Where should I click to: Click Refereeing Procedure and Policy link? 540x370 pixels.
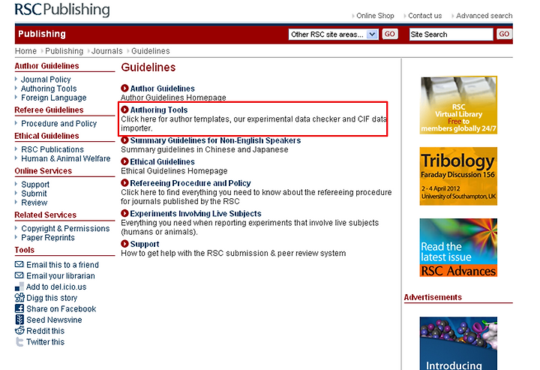tap(190, 183)
